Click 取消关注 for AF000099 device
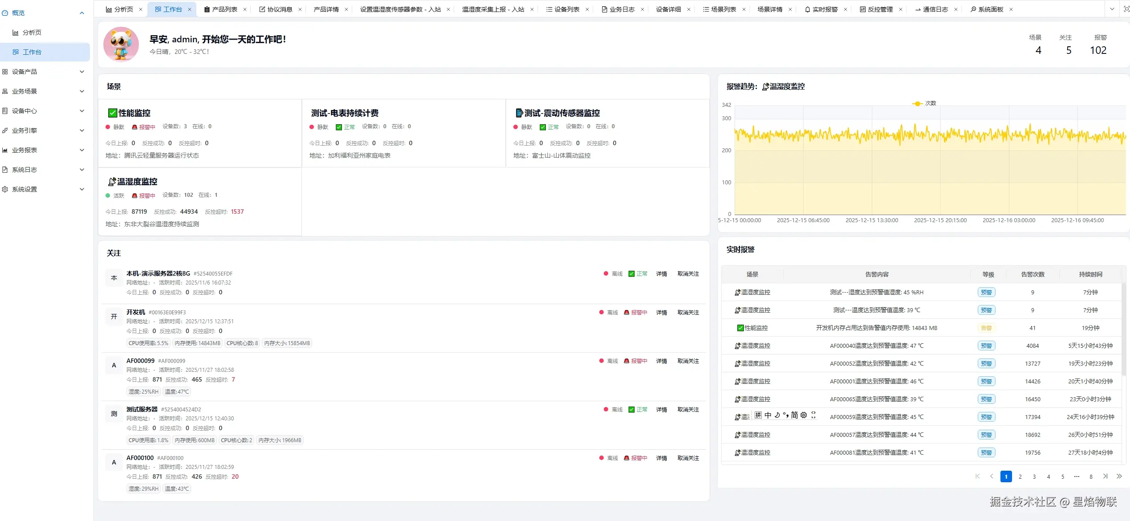1130x521 pixels. pos(688,361)
